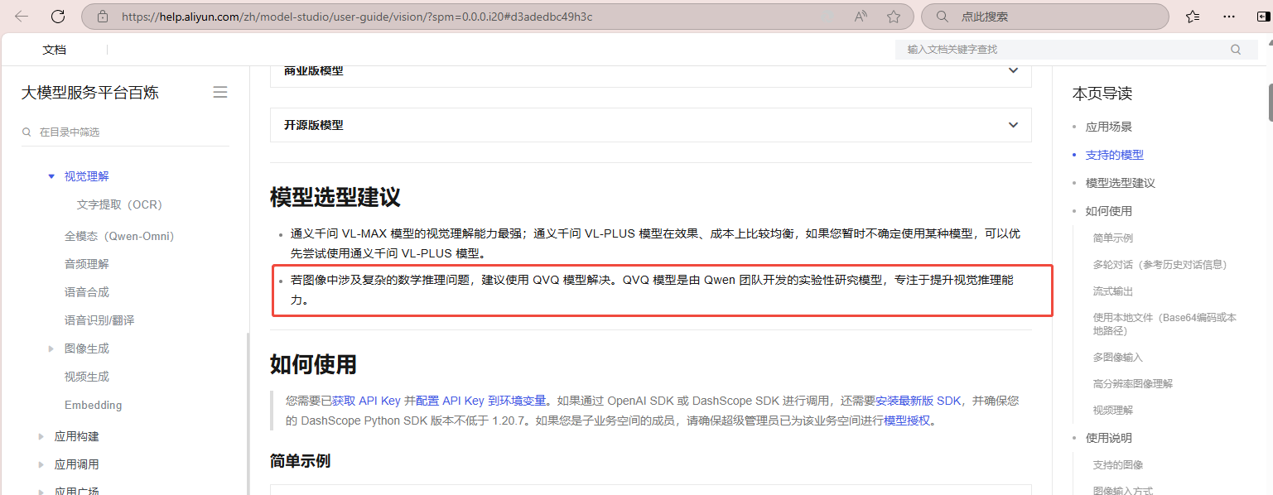Jump to 支持的模型 in page guide

(1115, 155)
